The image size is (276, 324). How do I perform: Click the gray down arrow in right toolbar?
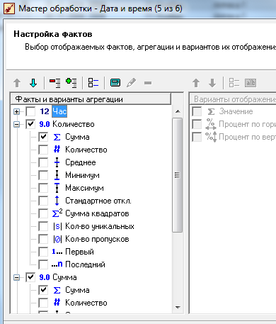(212, 83)
